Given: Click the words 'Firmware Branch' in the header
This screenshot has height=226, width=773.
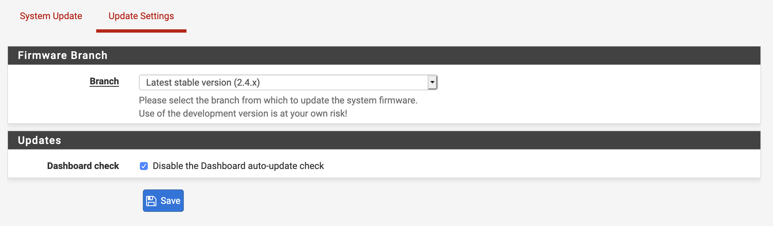Looking at the screenshot, I should pyautogui.click(x=62, y=55).
